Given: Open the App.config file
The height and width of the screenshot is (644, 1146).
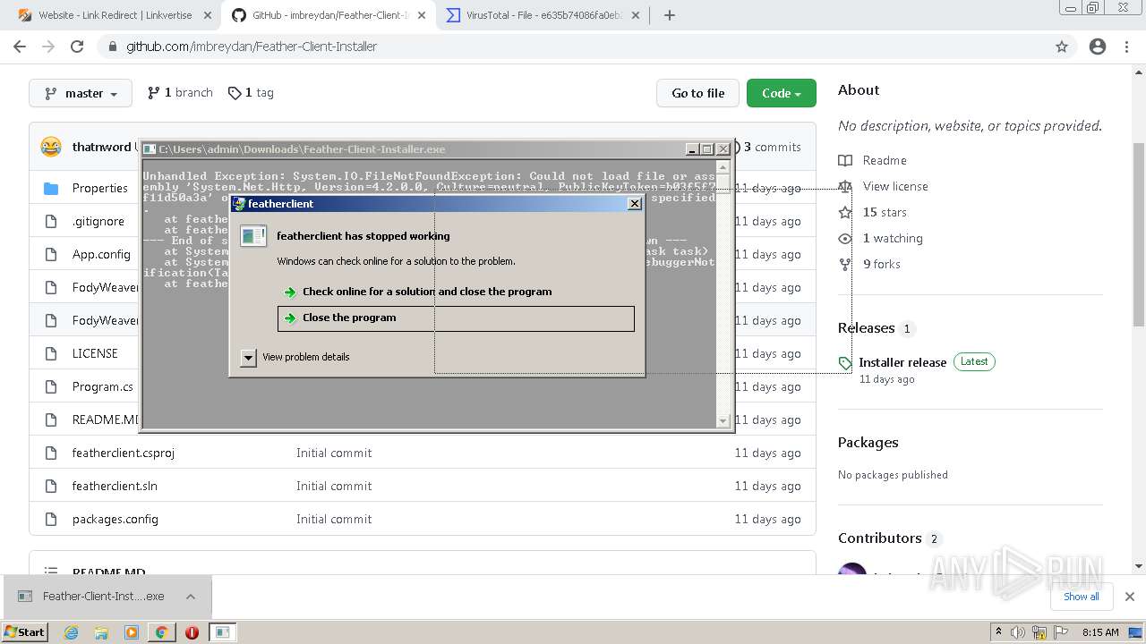Looking at the screenshot, I should (x=101, y=254).
